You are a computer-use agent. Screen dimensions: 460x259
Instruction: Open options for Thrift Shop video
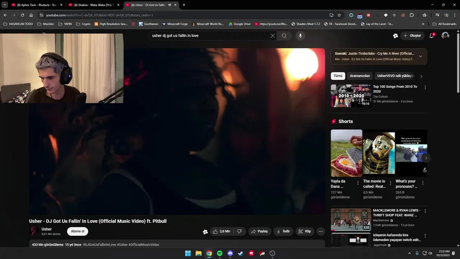click(x=425, y=211)
